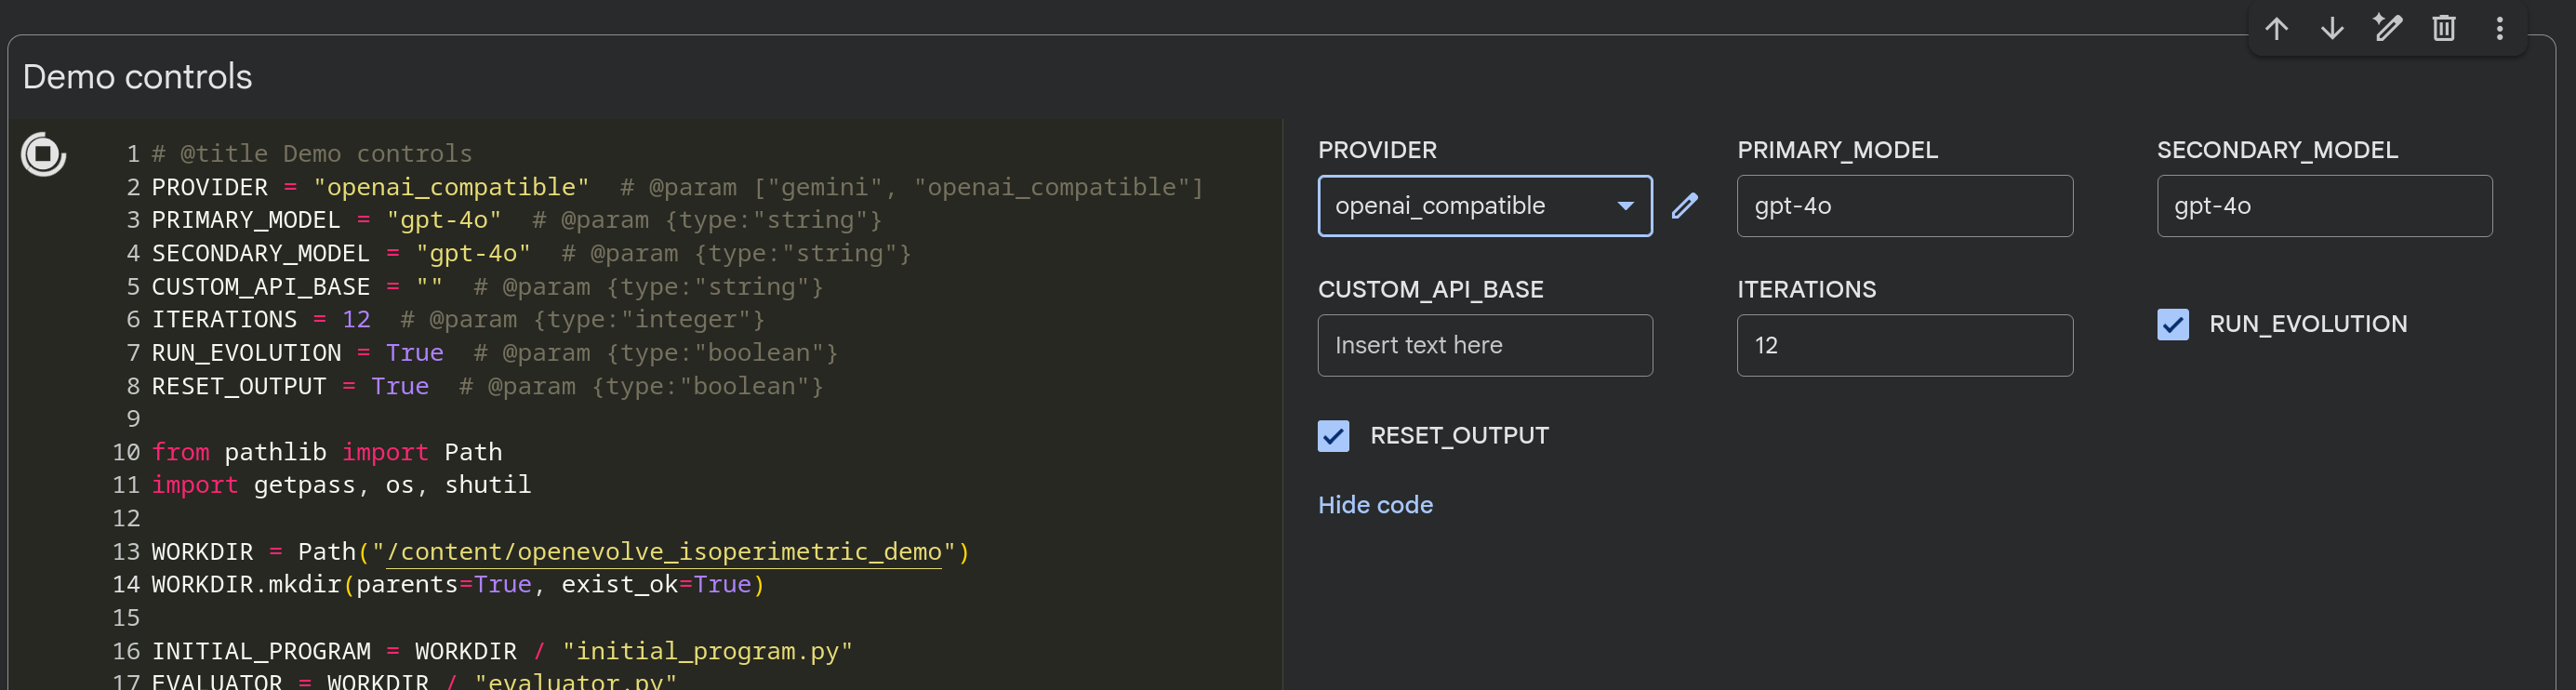Delete cell using trash icon

2444,29
